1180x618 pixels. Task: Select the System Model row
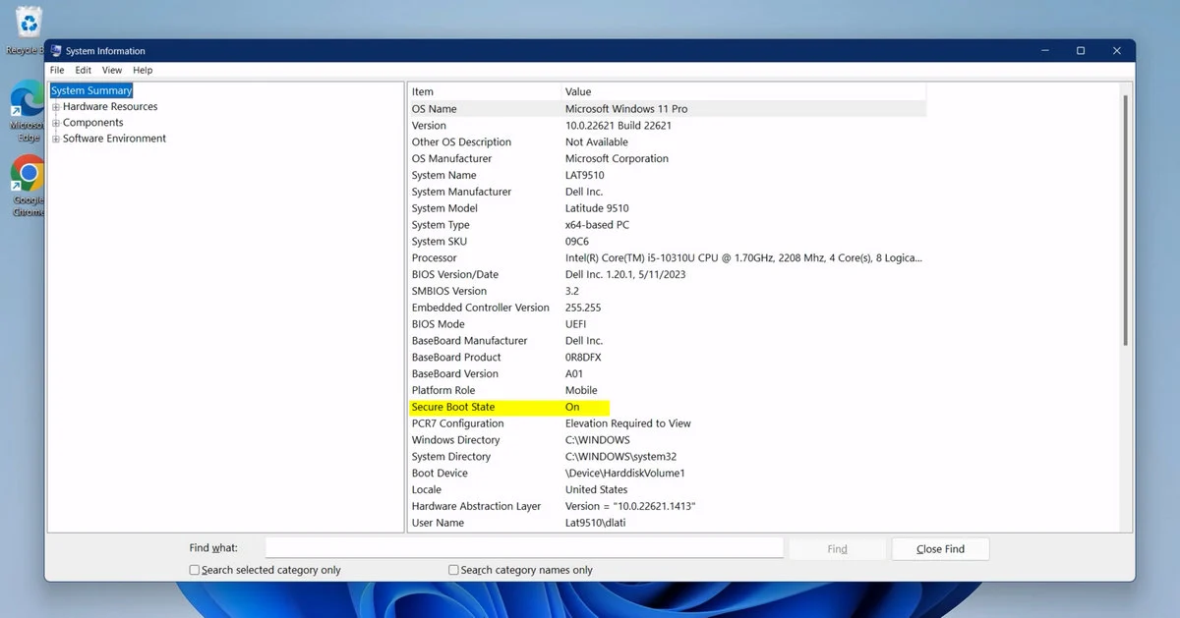(667, 208)
